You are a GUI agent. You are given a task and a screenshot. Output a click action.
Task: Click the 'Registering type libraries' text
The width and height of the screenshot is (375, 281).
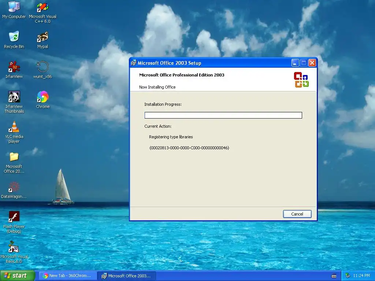pos(171,137)
